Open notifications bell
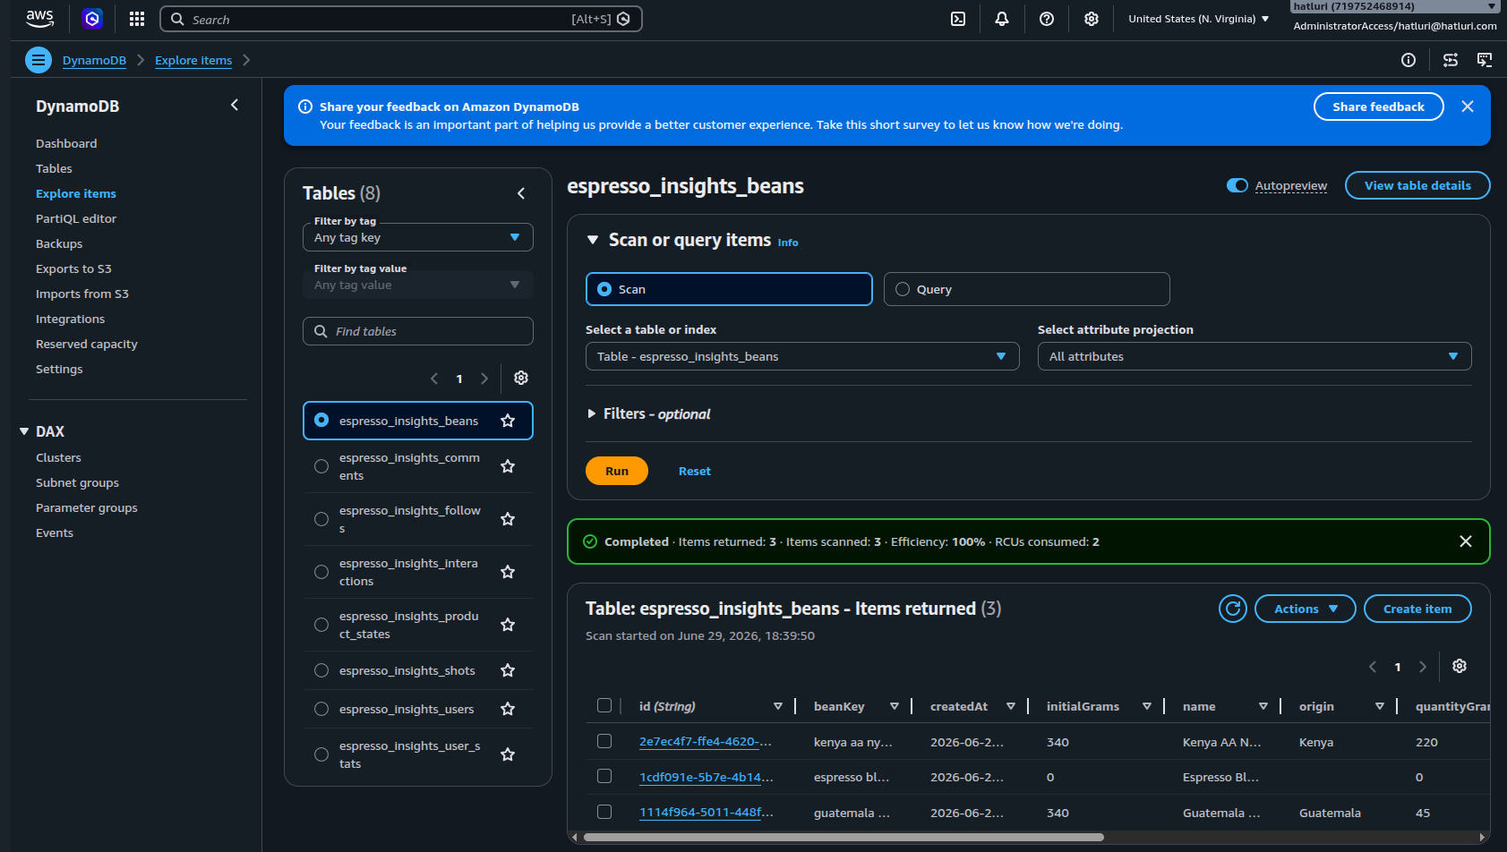 click(x=1002, y=19)
